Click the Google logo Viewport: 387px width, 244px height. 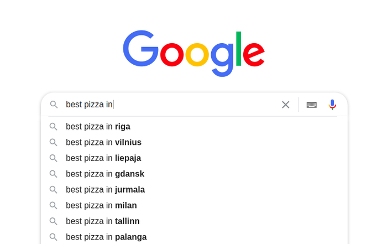click(193, 53)
